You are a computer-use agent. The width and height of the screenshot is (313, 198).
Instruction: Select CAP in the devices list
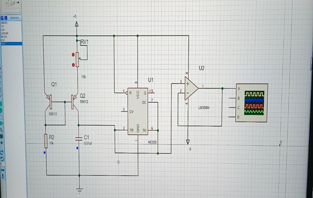click(11, 30)
